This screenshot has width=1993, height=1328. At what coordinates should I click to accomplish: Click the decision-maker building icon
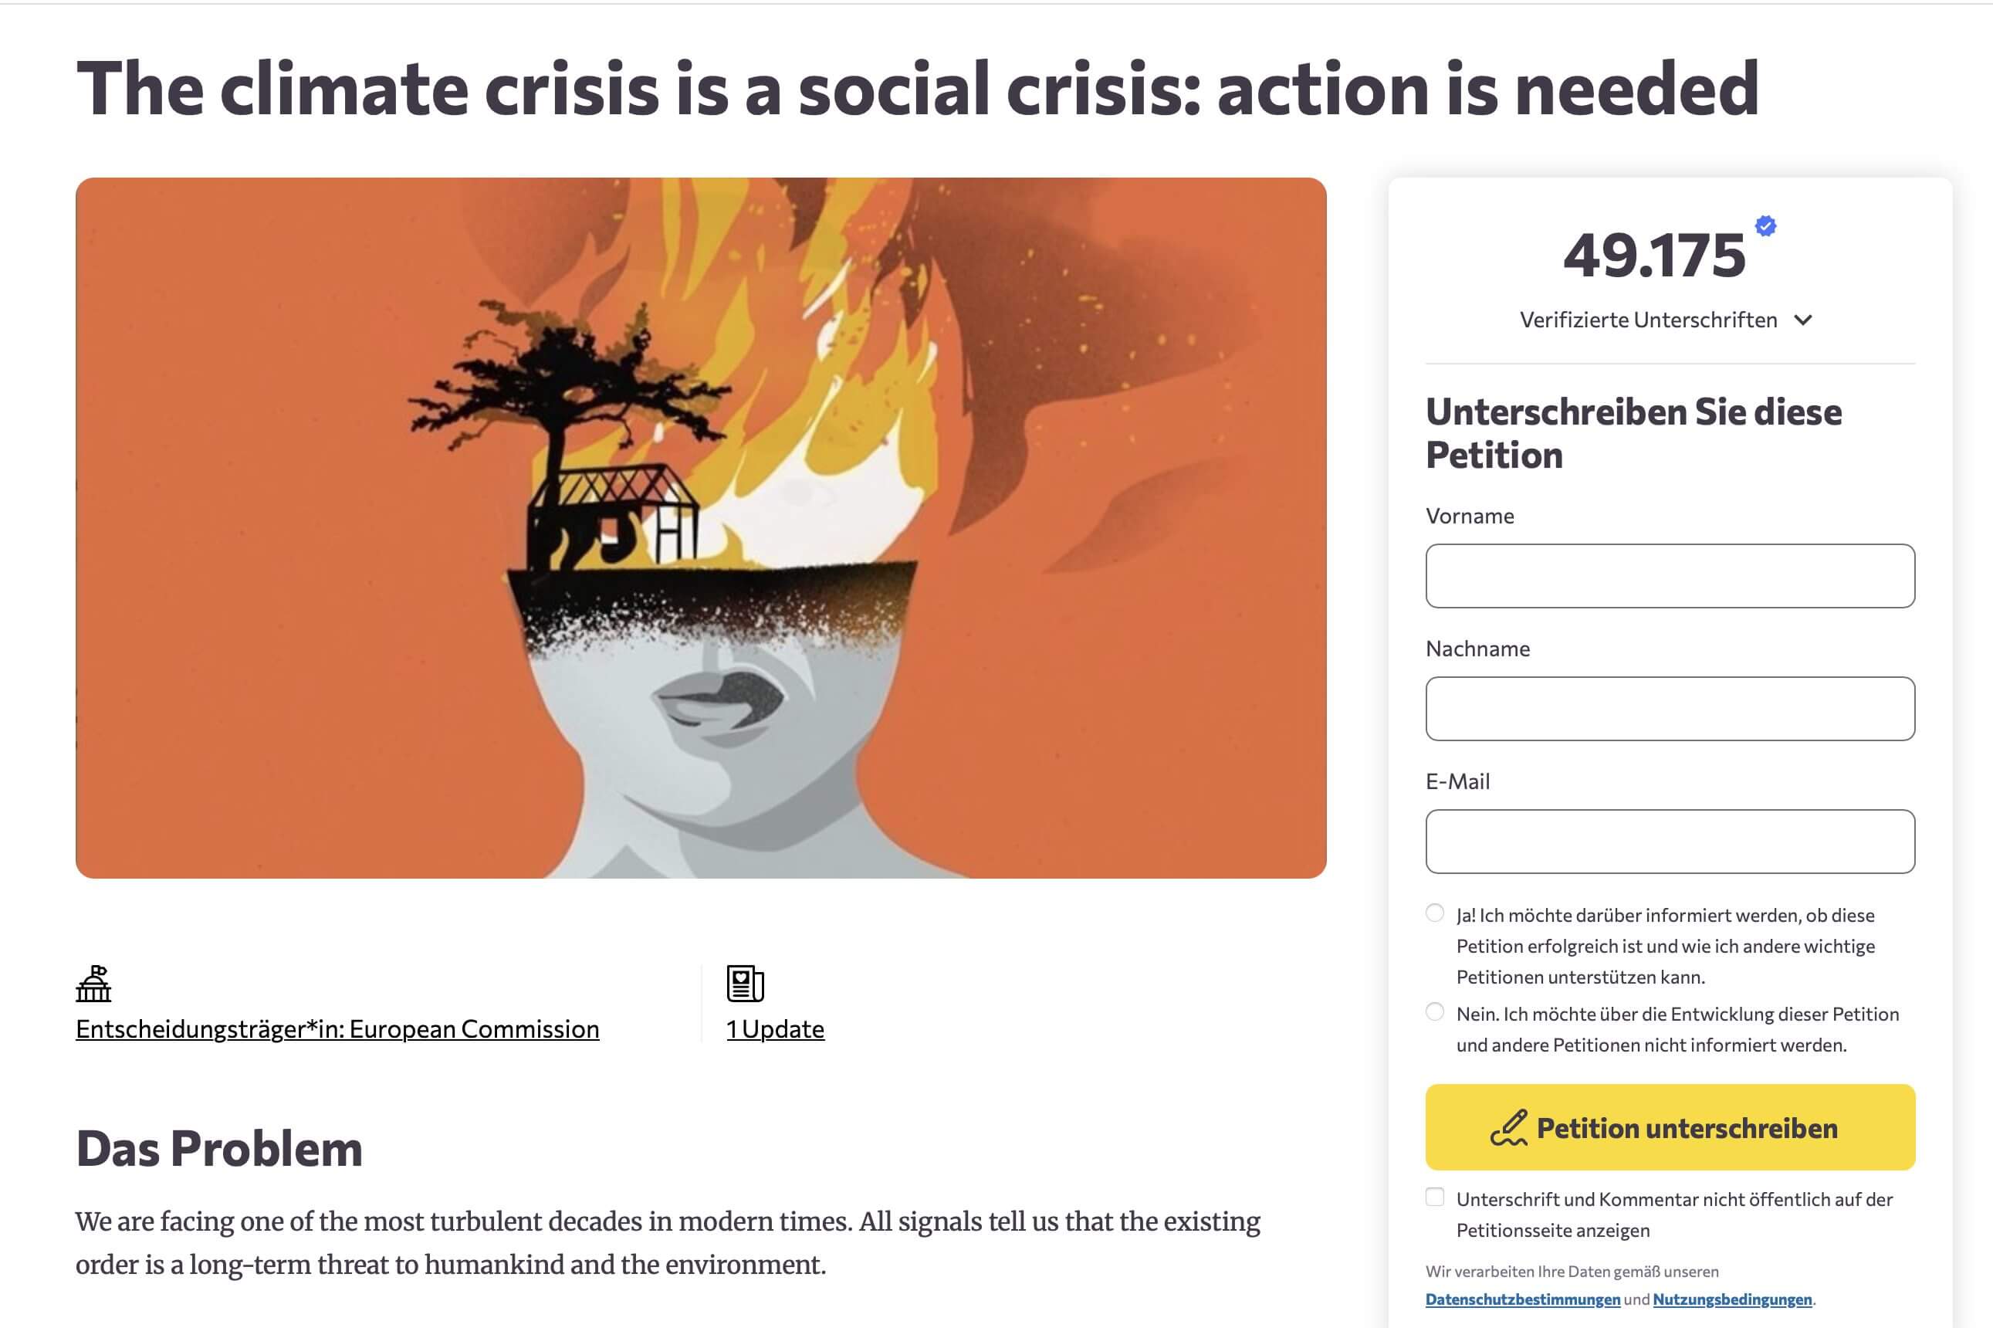[x=93, y=984]
